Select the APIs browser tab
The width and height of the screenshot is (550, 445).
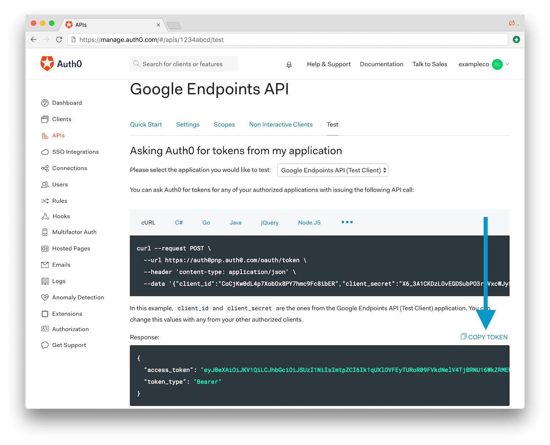[x=113, y=25]
